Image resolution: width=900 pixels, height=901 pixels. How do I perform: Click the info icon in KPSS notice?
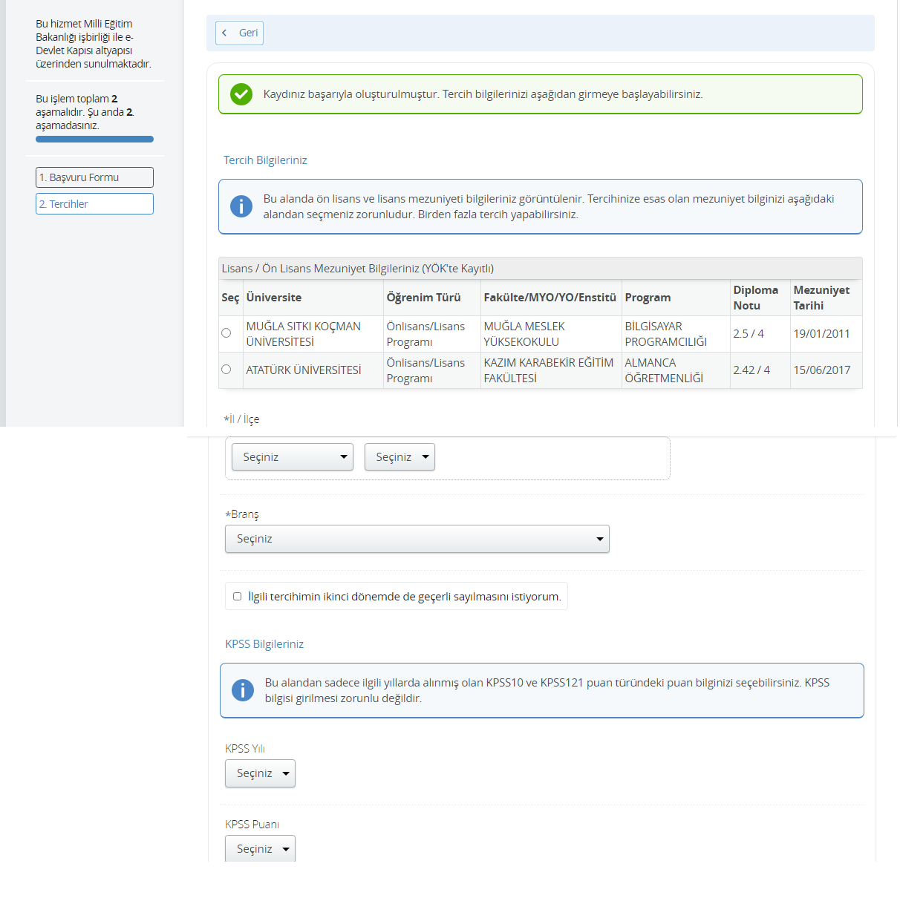[243, 690]
